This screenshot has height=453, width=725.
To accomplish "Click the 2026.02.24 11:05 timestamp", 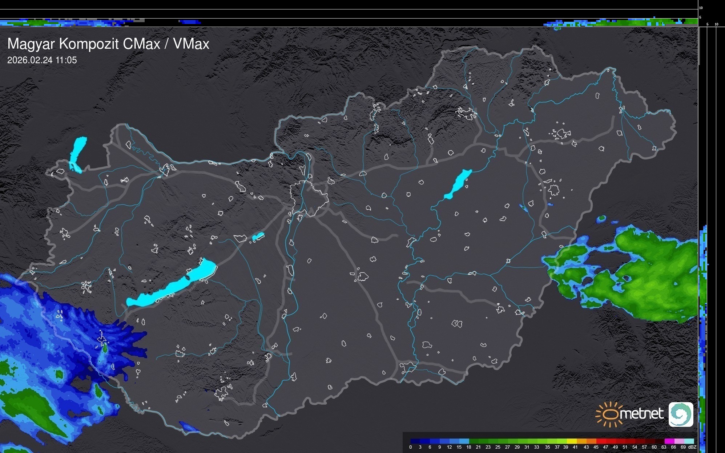I will 42,60.
